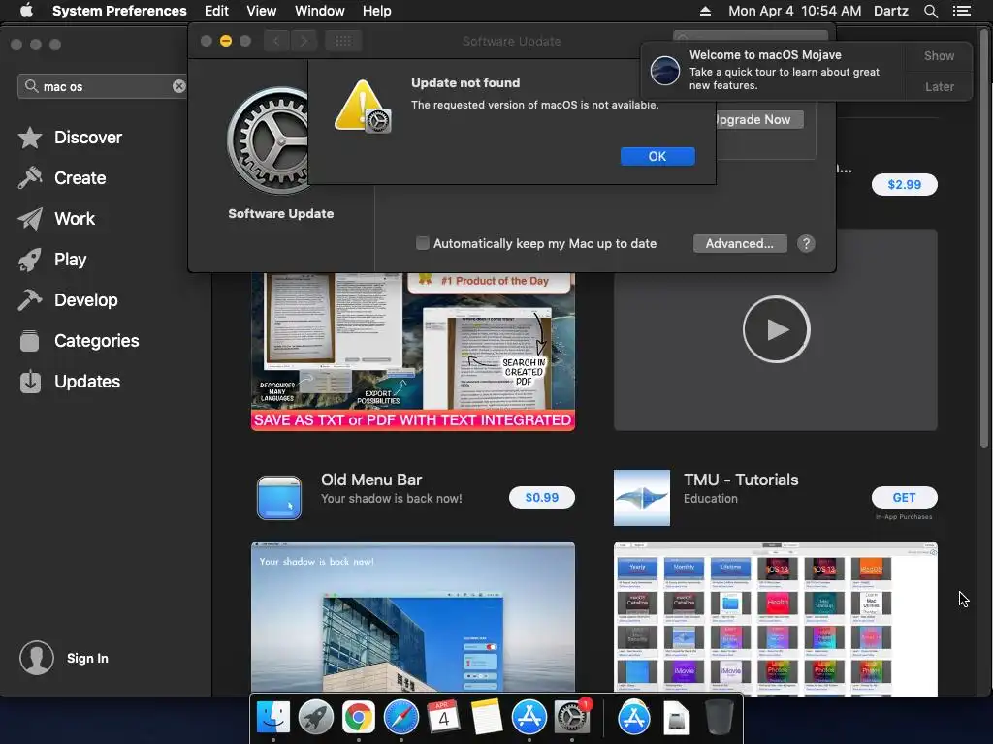This screenshot has width=993, height=744.
Task: Open the TMU Tutorials screenshot thumbnail
Action: 775,618
